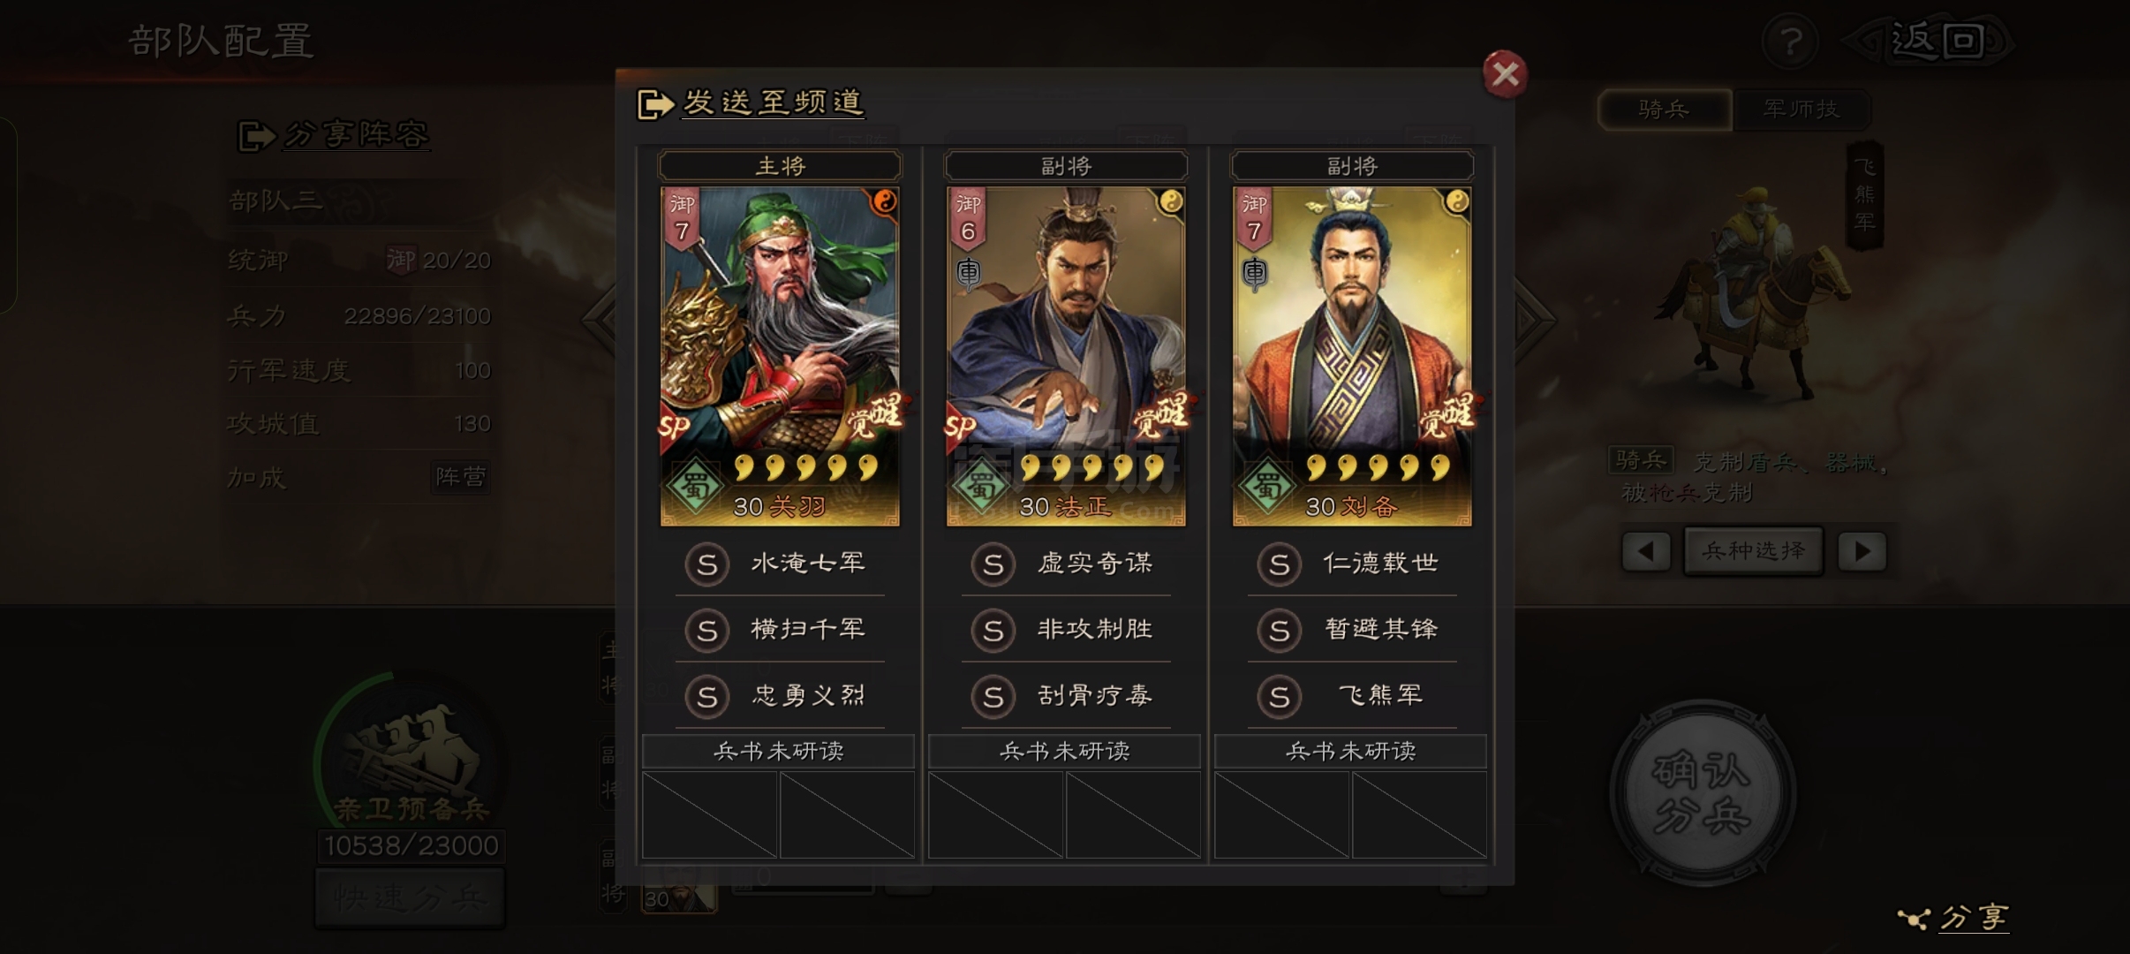Open the S skill icon for 水淹七军
The image size is (2130, 954).
coord(706,564)
